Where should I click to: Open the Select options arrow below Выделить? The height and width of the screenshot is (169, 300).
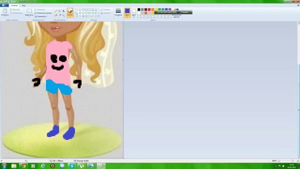click(29, 17)
